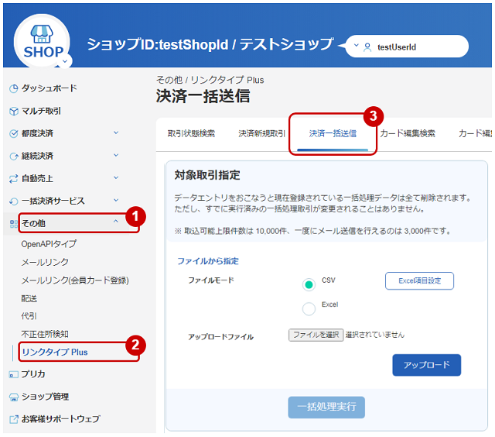Click the ファイルから指定 section heading
This screenshot has height=437, width=495.
click(x=208, y=261)
